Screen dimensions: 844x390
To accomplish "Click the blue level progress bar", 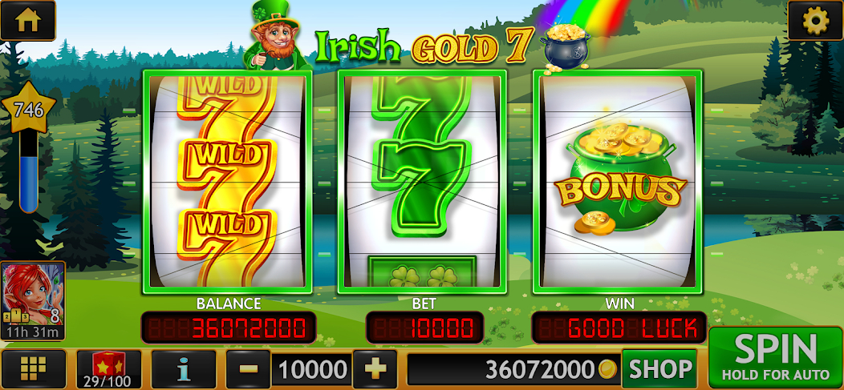I will pos(29,172).
